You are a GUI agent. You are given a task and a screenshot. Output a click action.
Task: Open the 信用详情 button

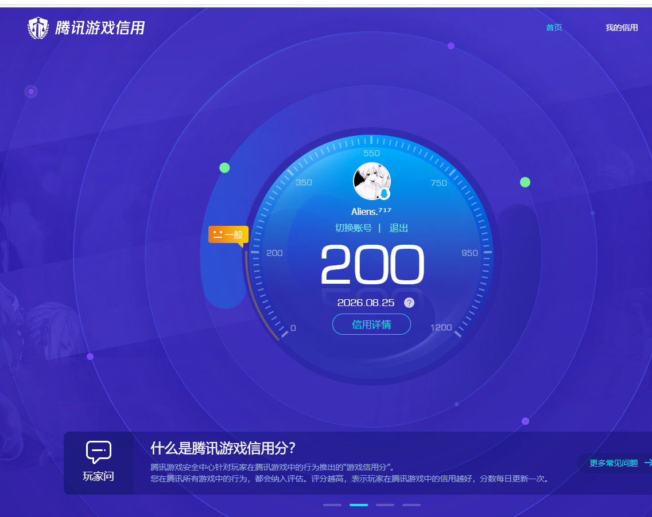coord(371,324)
